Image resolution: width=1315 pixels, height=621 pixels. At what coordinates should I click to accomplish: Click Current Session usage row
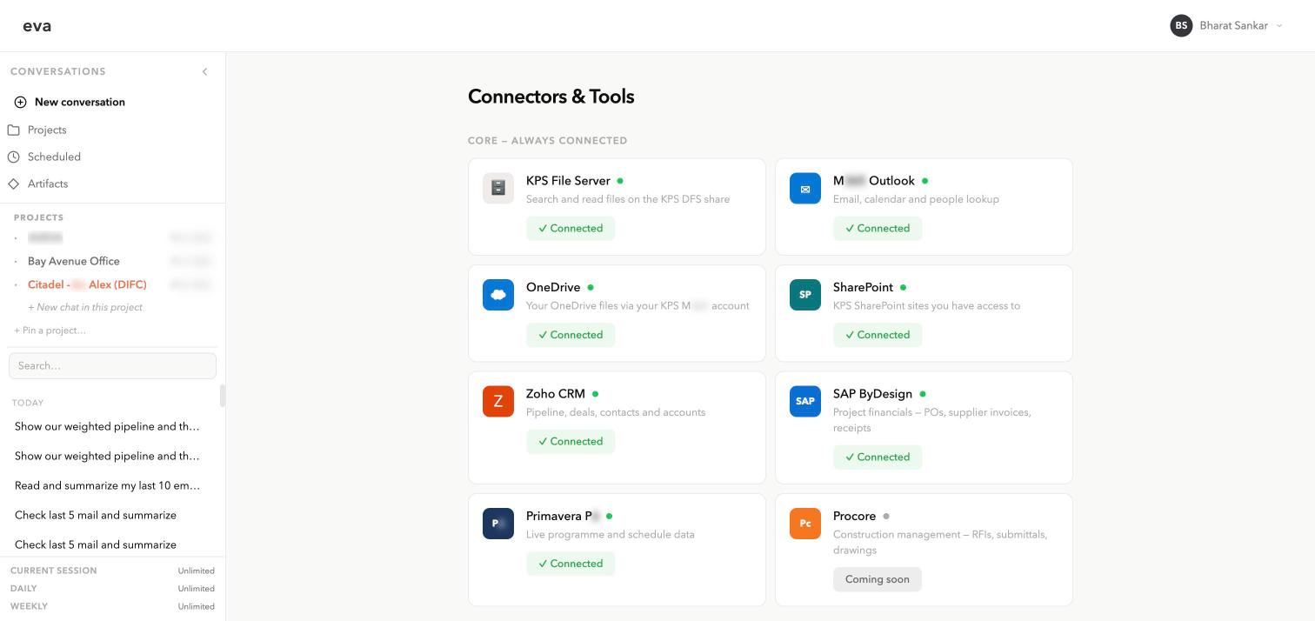tap(112, 571)
